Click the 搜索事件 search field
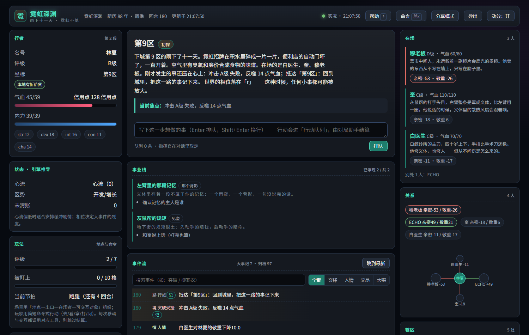Viewport: 529px width, 335px height. tap(219, 280)
